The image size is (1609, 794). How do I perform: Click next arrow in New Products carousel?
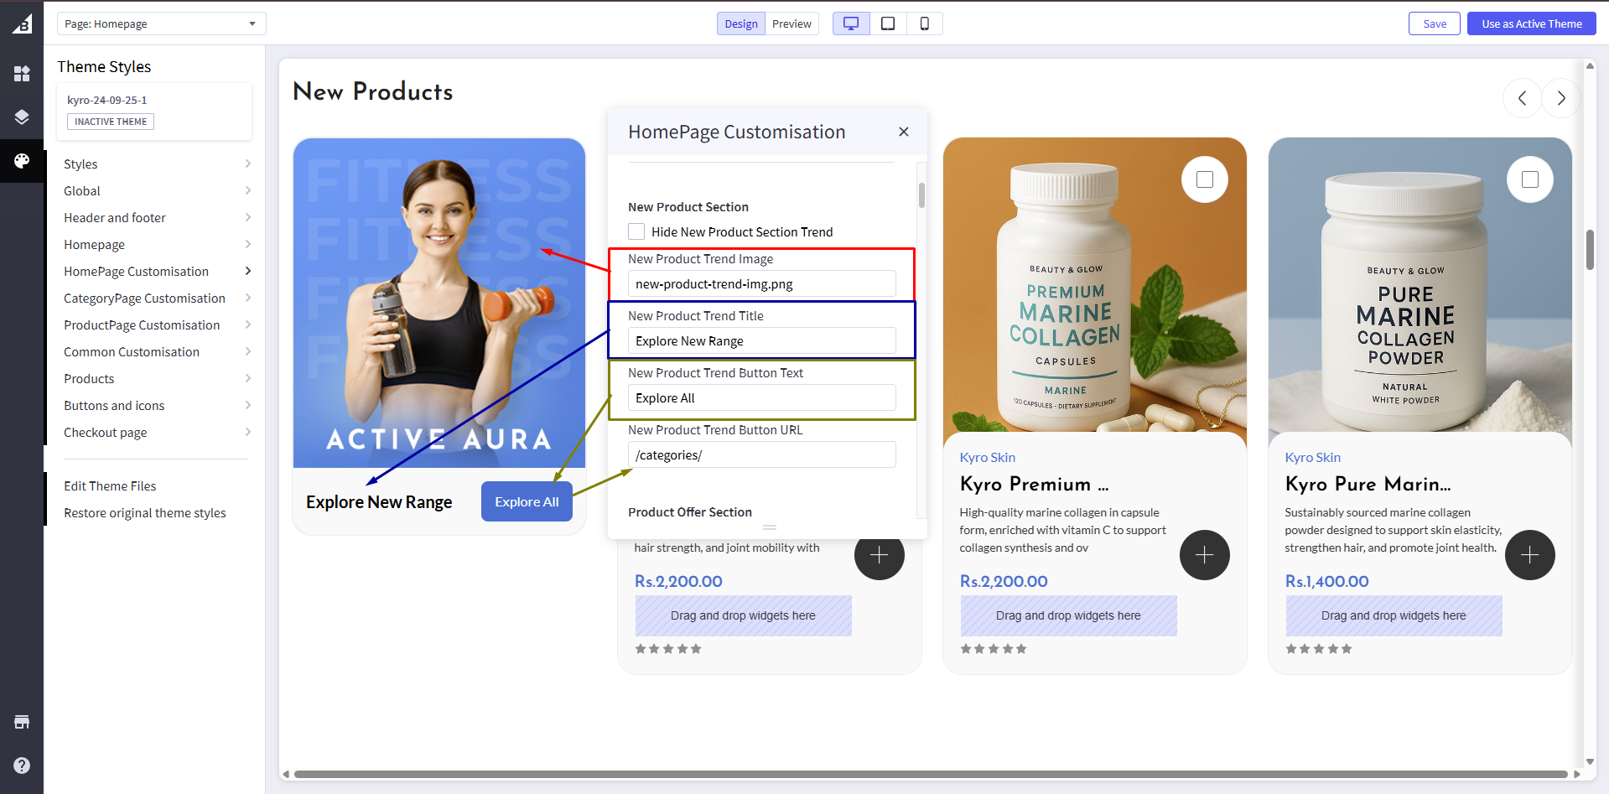pos(1560,98)
